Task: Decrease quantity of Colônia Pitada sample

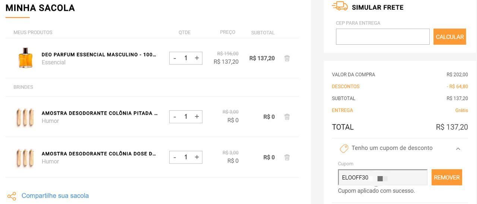Action: click(x=175, y=117)
